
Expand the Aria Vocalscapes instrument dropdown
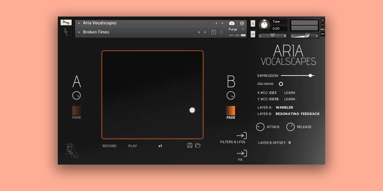coord(79,23)
